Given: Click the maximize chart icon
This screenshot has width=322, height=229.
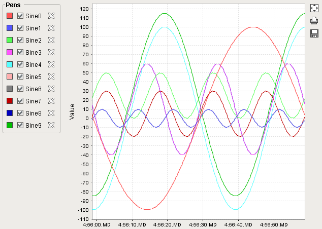Looking at the screenshot, I should pos(314,9).
